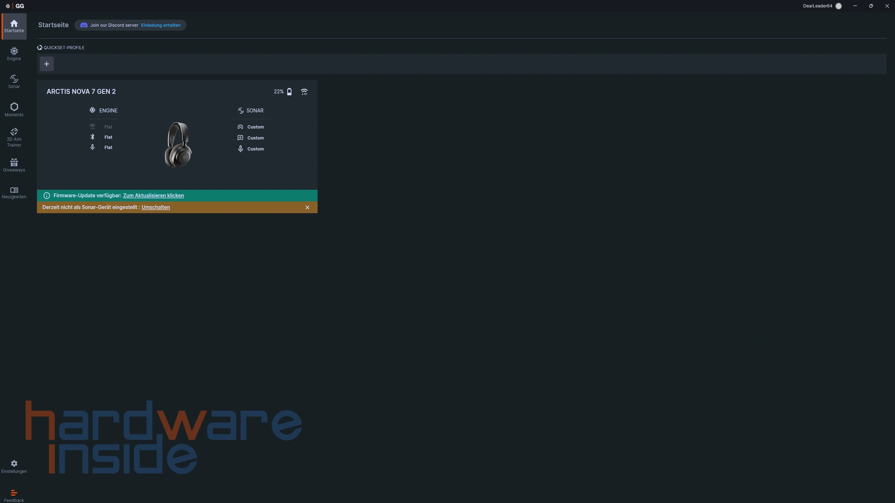The width and height of the screenshot is (895, 503).
Task: Click Zum Aktualisieren klicken firmware link
Action: click(153, 196)
